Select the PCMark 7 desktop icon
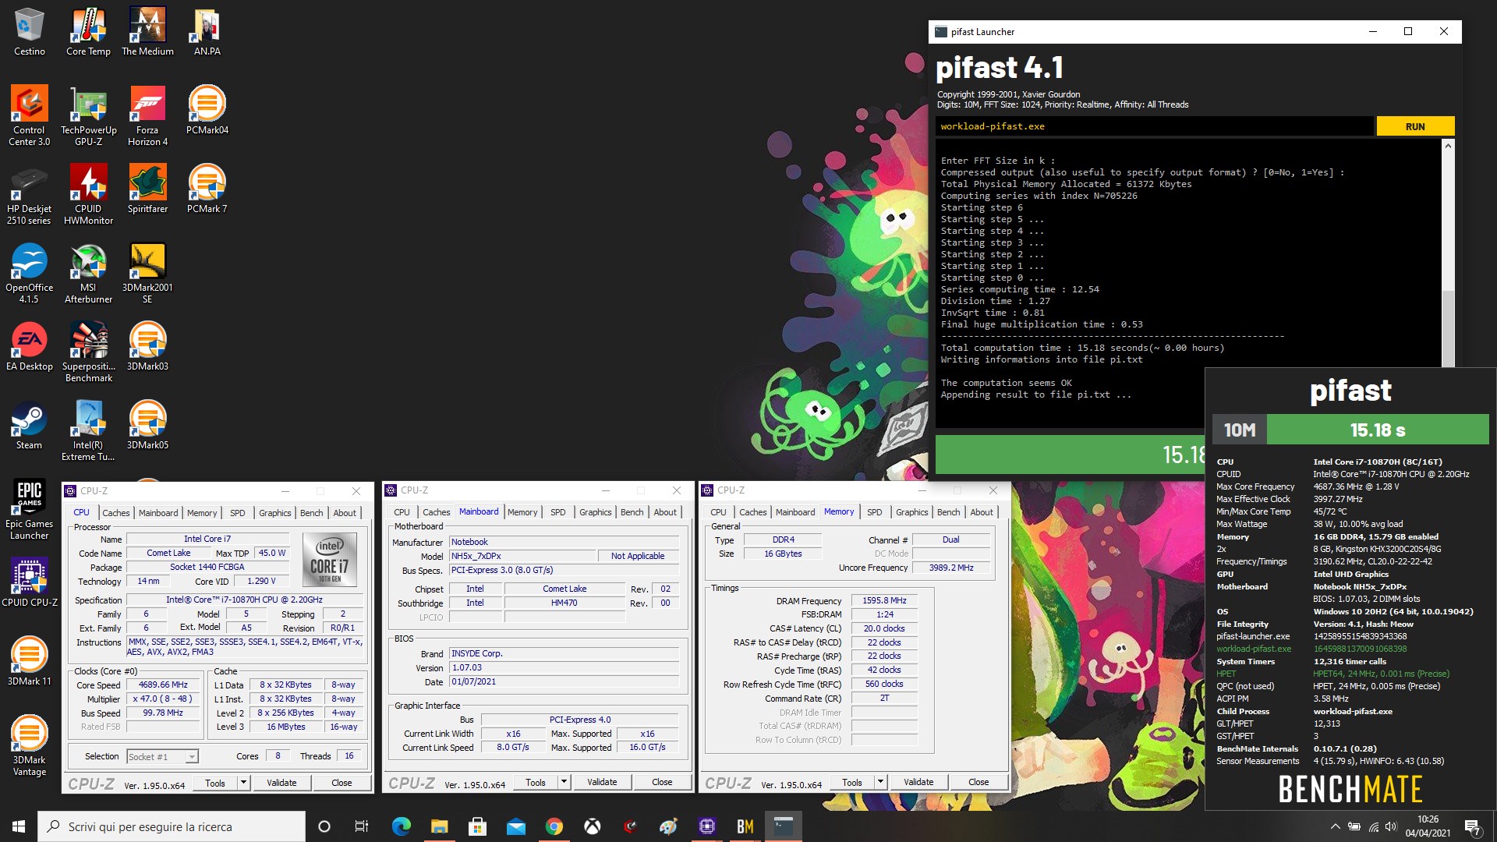 point(207,189)
